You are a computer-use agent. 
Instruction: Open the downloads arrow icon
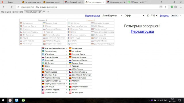coord(181,7)
